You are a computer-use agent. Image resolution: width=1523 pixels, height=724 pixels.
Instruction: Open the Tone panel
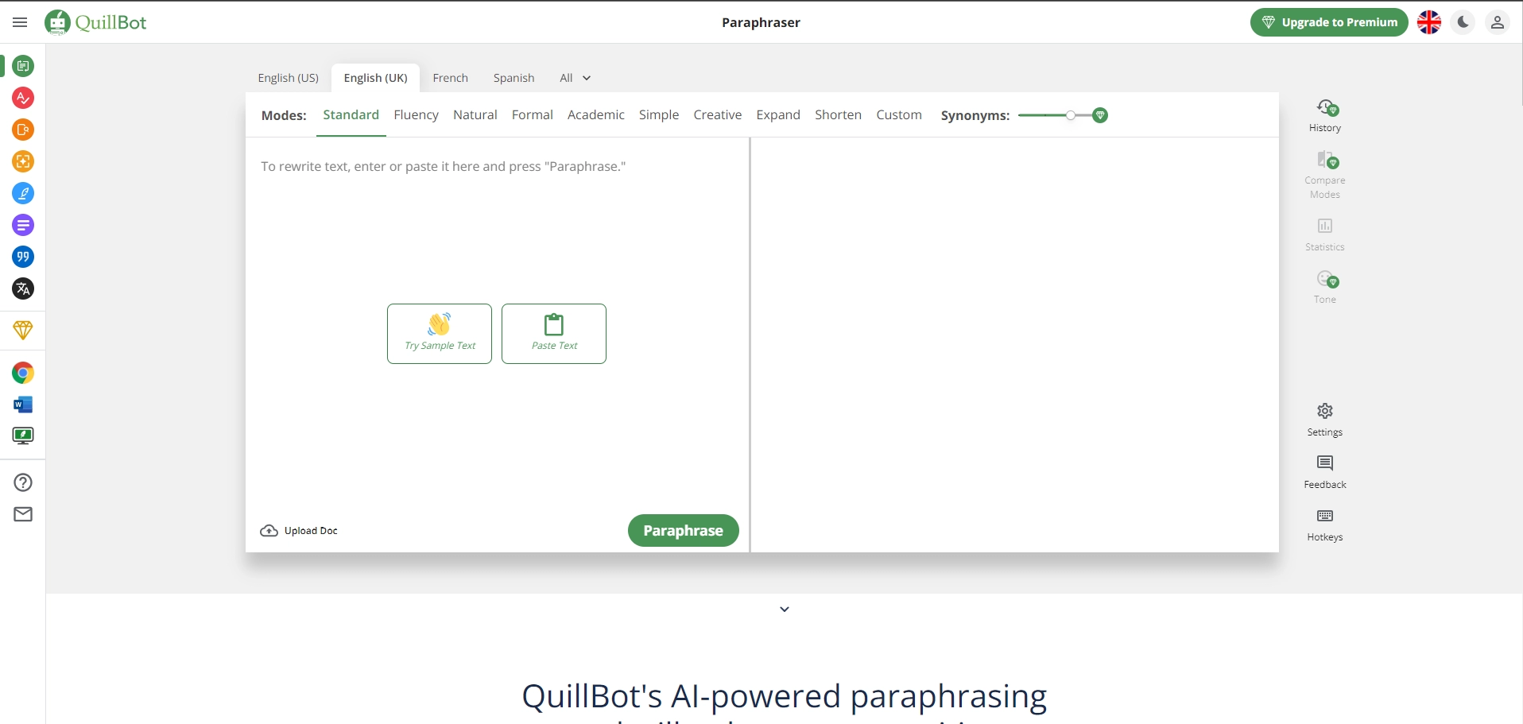click(1324, 286)
